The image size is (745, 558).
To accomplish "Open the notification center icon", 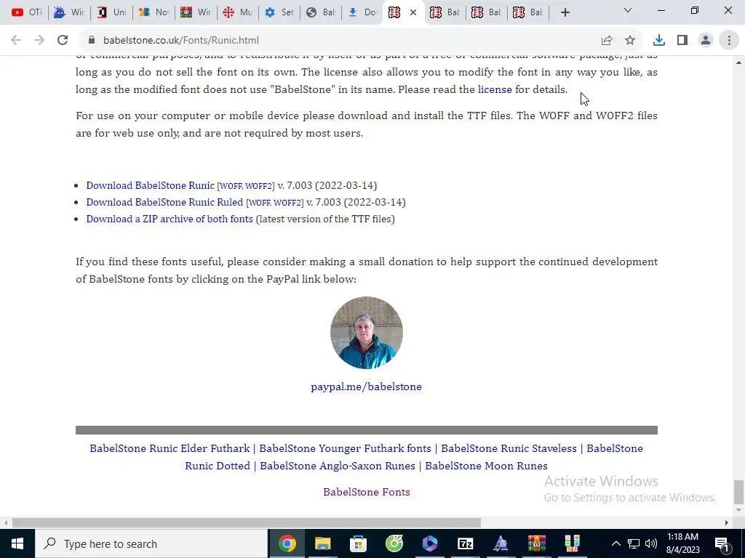I will click(x=722, y=543).
